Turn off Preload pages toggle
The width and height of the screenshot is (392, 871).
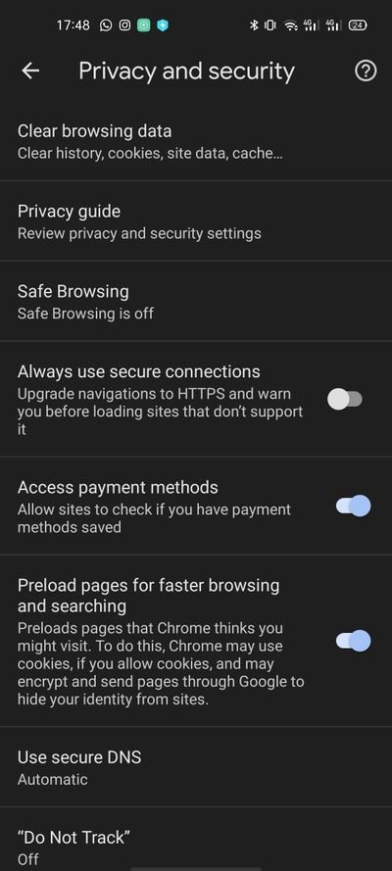(353, 641)
